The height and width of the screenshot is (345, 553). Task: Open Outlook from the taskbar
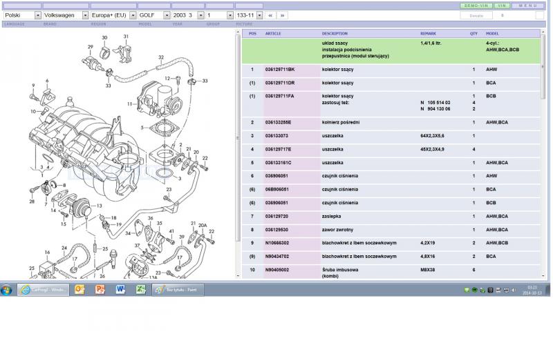(79, 290)
